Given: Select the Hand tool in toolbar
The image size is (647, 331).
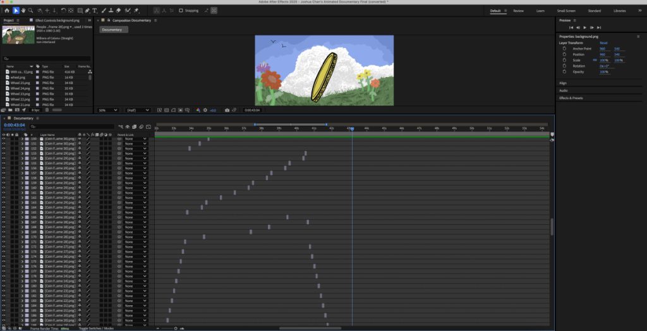Looking at the screenshot, I should click(23, 11).
